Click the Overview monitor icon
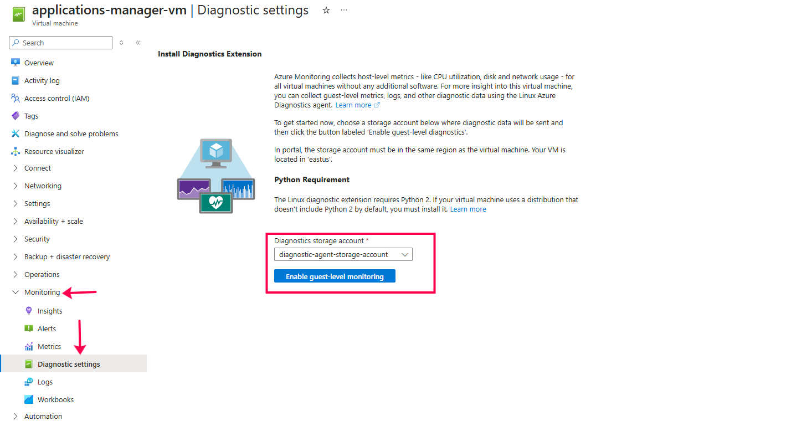Viewport: 786px width, 426px height. click(16, 63)
